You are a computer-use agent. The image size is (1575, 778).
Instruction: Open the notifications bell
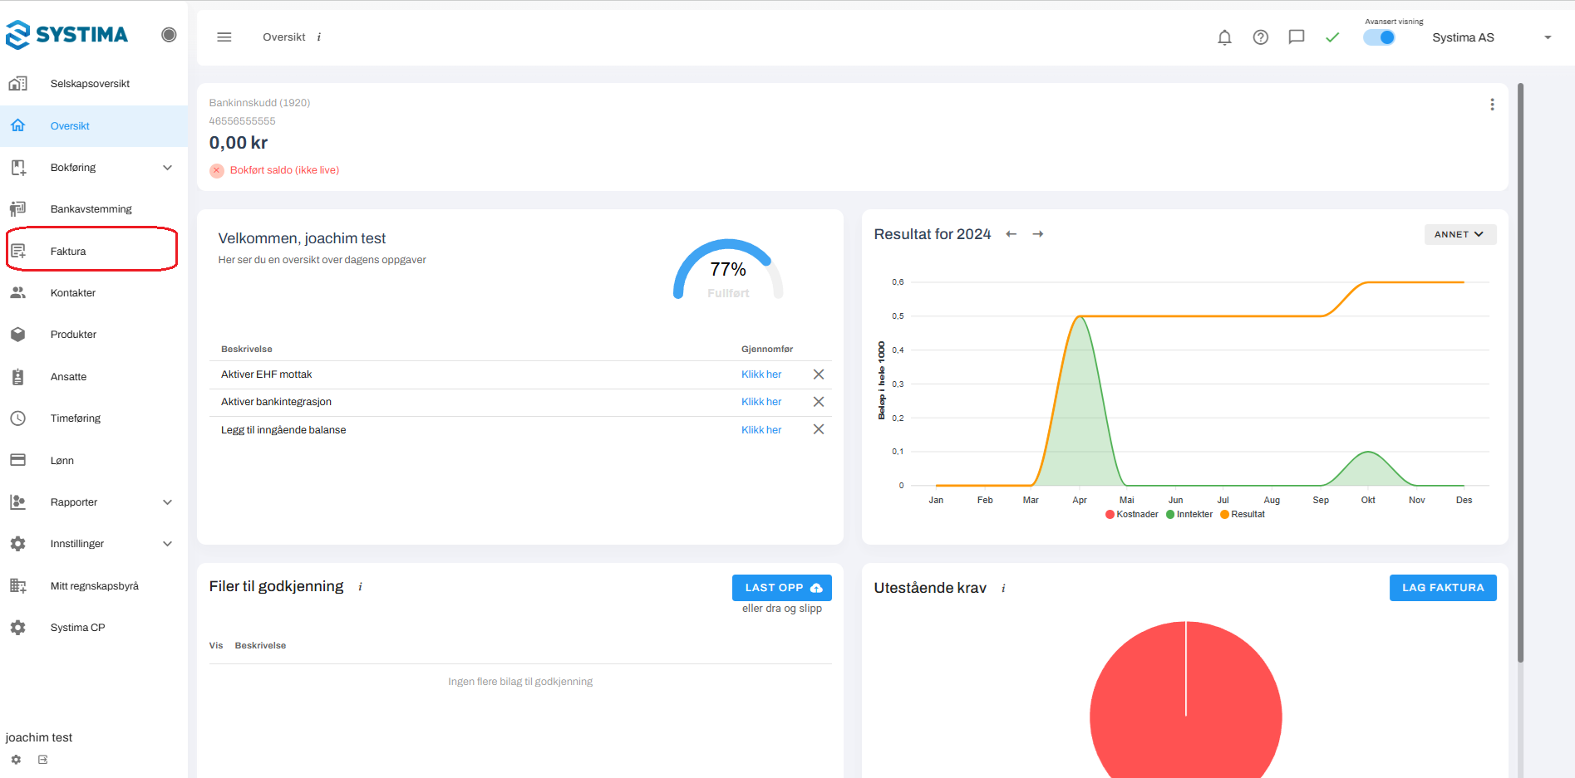click(1224, 37)
